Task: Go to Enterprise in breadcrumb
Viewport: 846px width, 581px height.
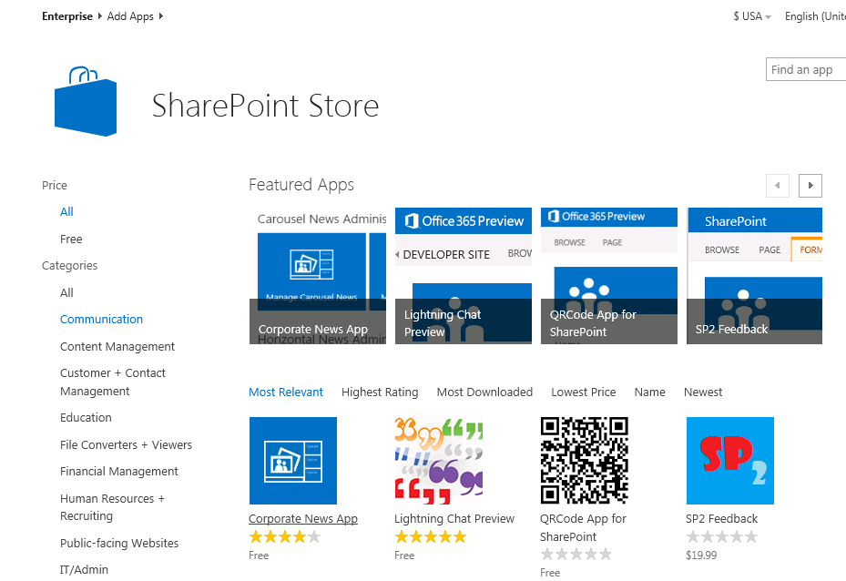Action: pos(67,16)
